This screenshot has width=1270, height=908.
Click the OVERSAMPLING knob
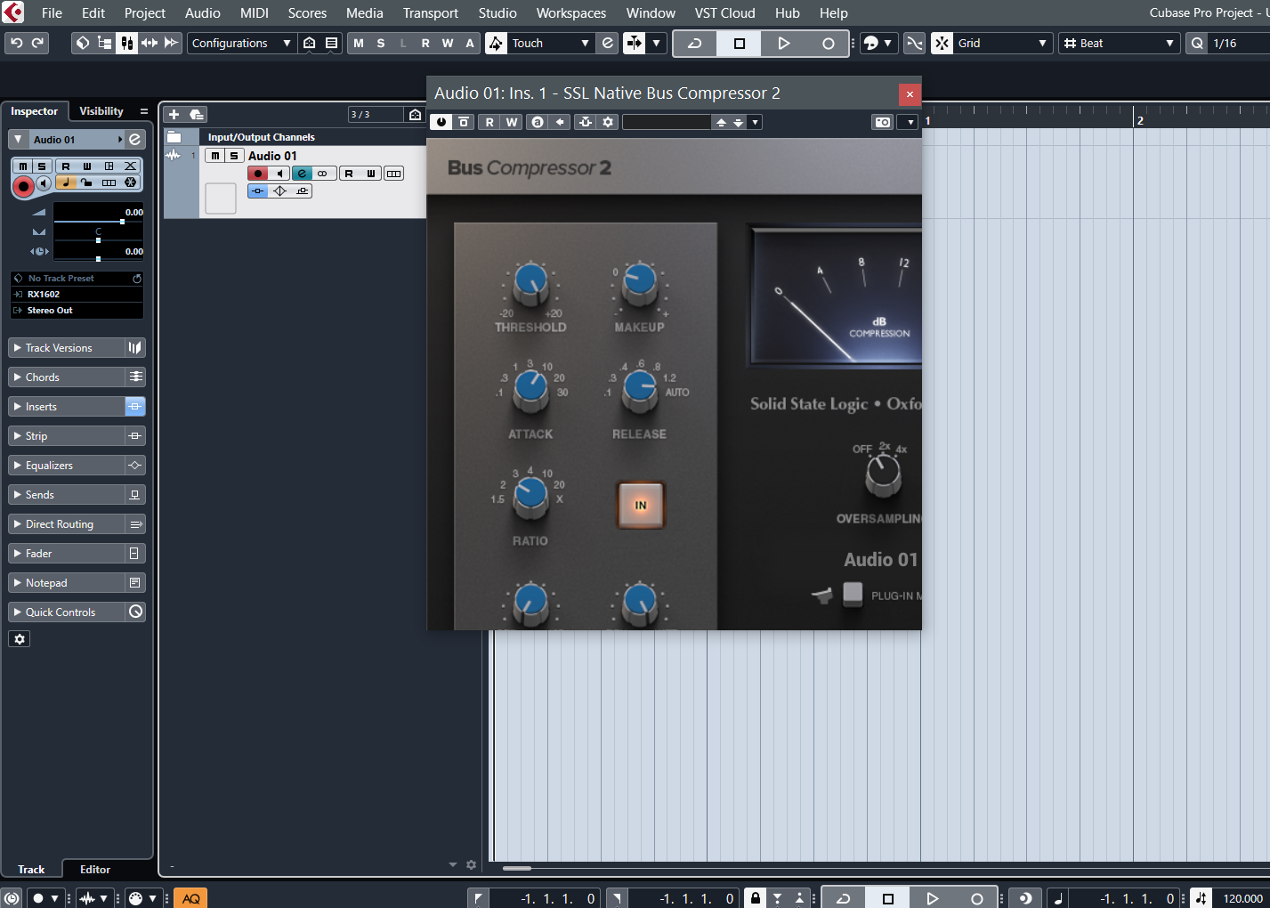click(x=883, y=474)
